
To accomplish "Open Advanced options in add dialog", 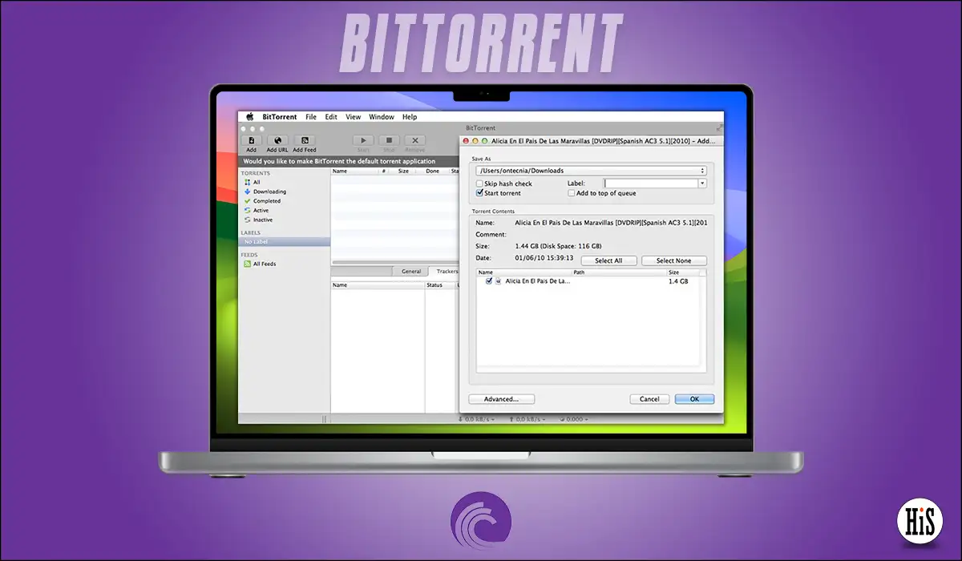I will pos(501,399).
